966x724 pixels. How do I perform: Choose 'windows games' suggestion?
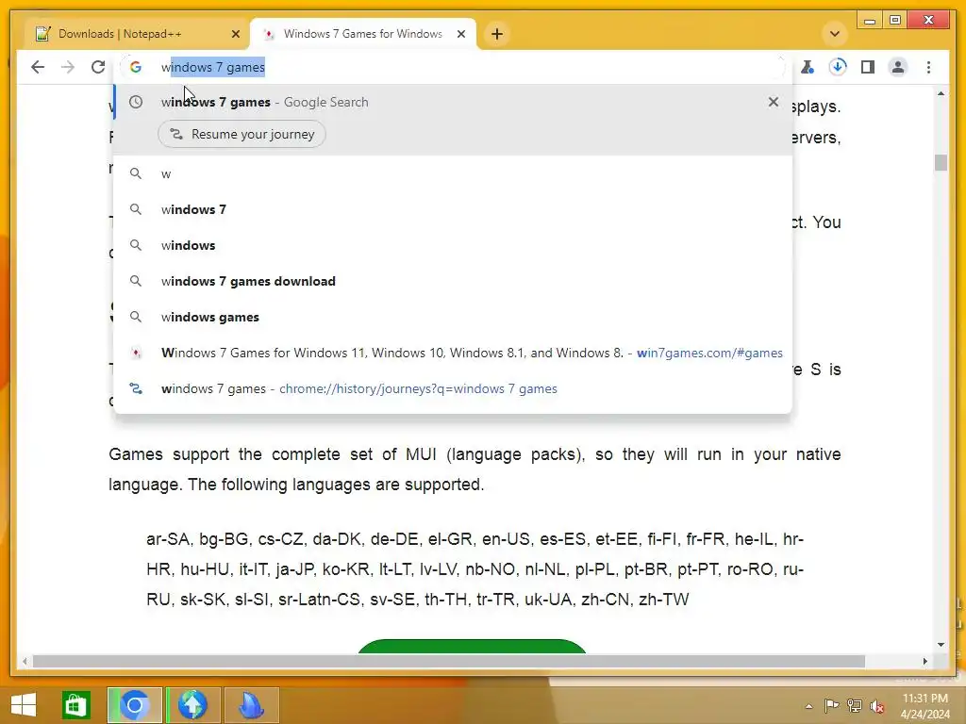point(453,317)
